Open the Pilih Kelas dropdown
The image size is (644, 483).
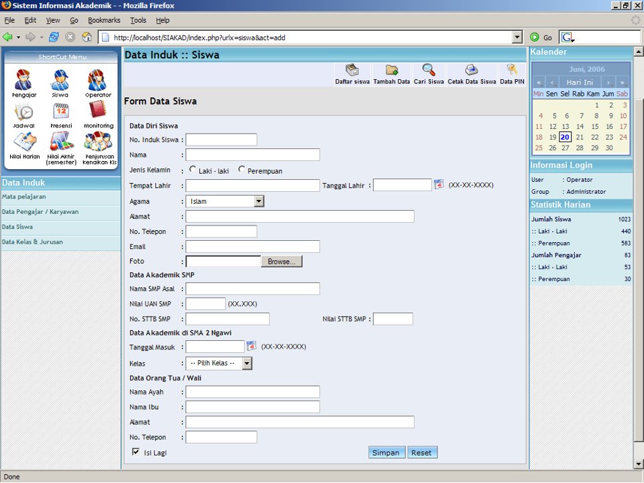pos(247,363)
